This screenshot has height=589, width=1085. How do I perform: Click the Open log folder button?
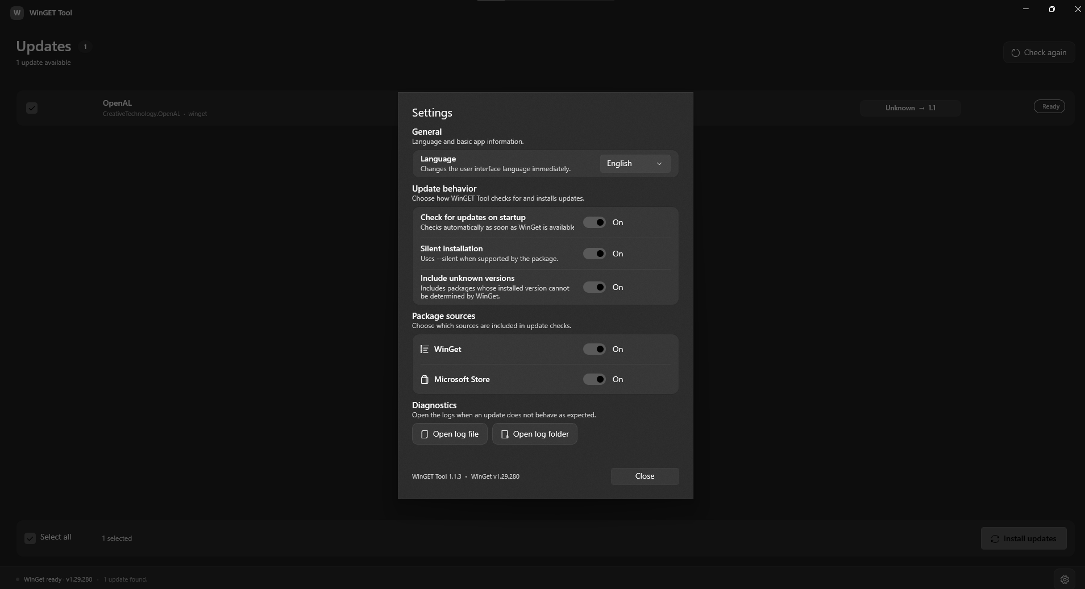(535, 434)
